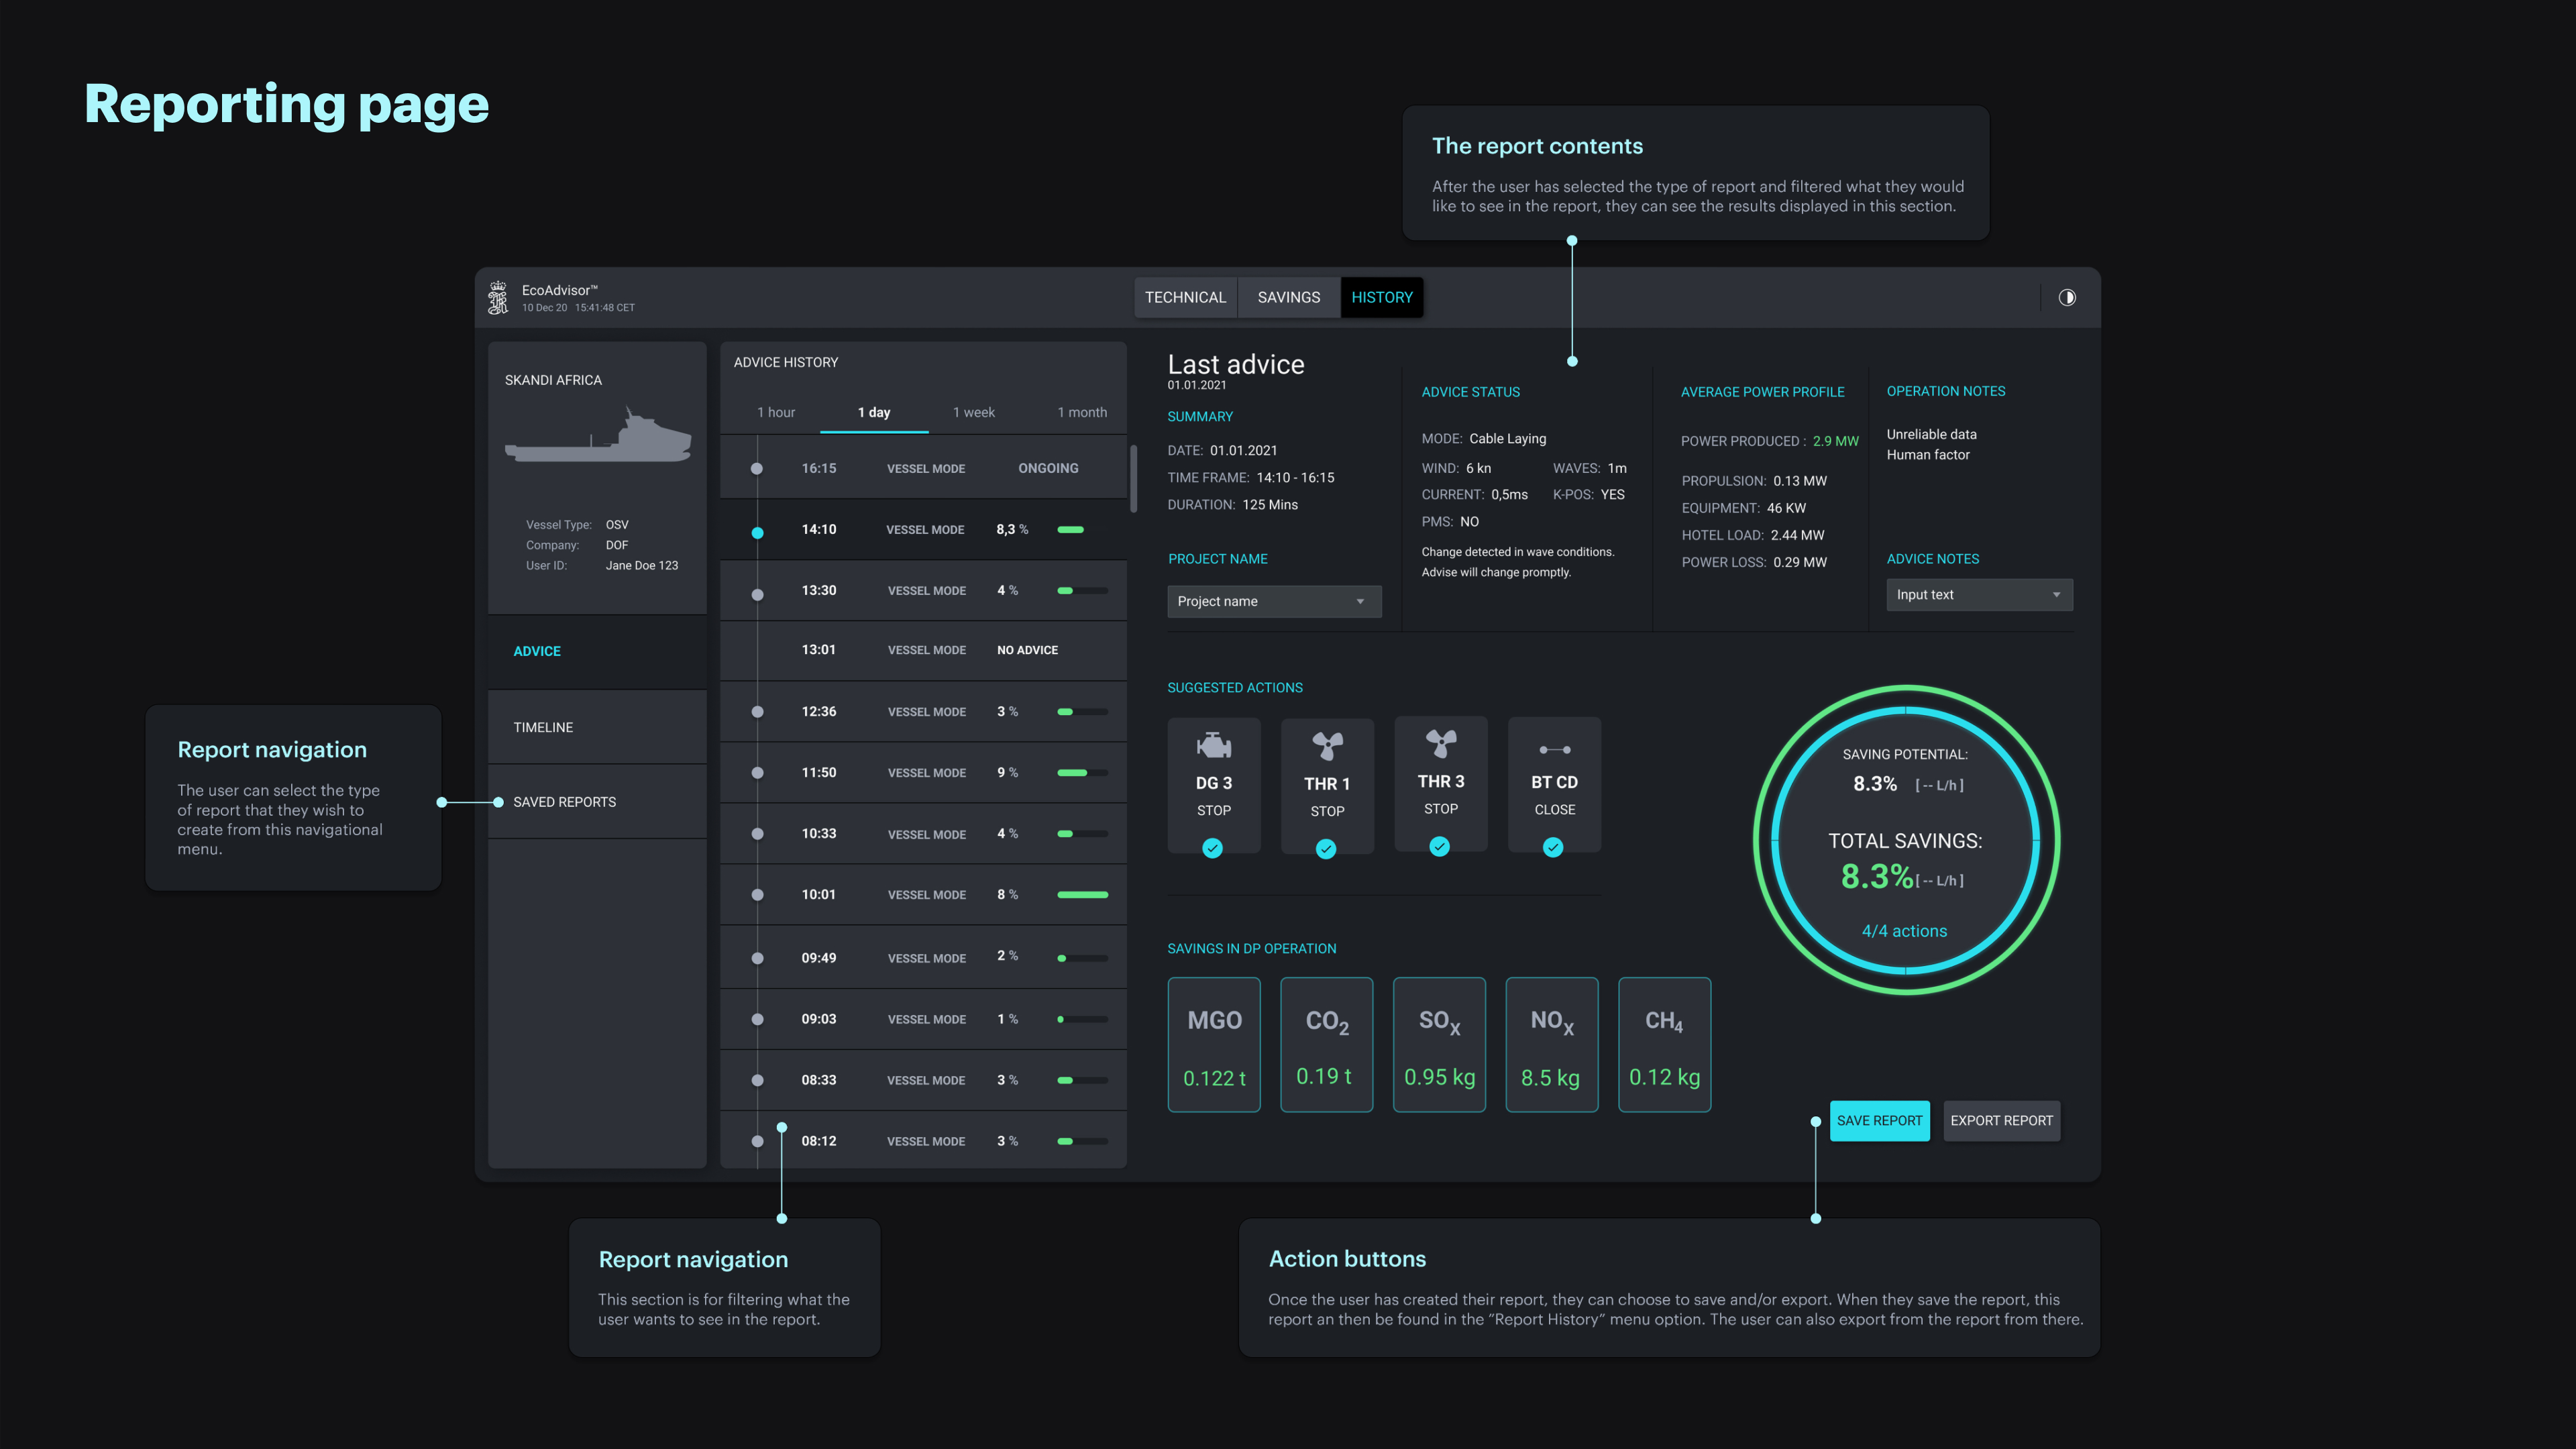The width and height of the screenshot is (2576, 1449).
Task: Select the THR 3 propeller icon
Action: tap(1441, 743)
